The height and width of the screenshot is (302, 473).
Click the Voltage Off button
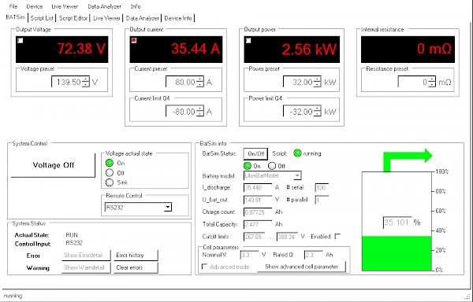(53, 165)
